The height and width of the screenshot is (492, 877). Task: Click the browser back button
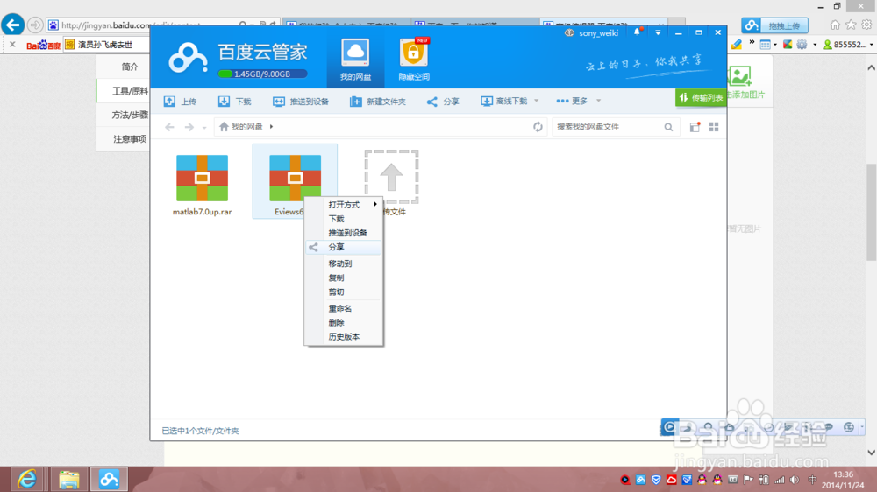[x=12, y=25]
